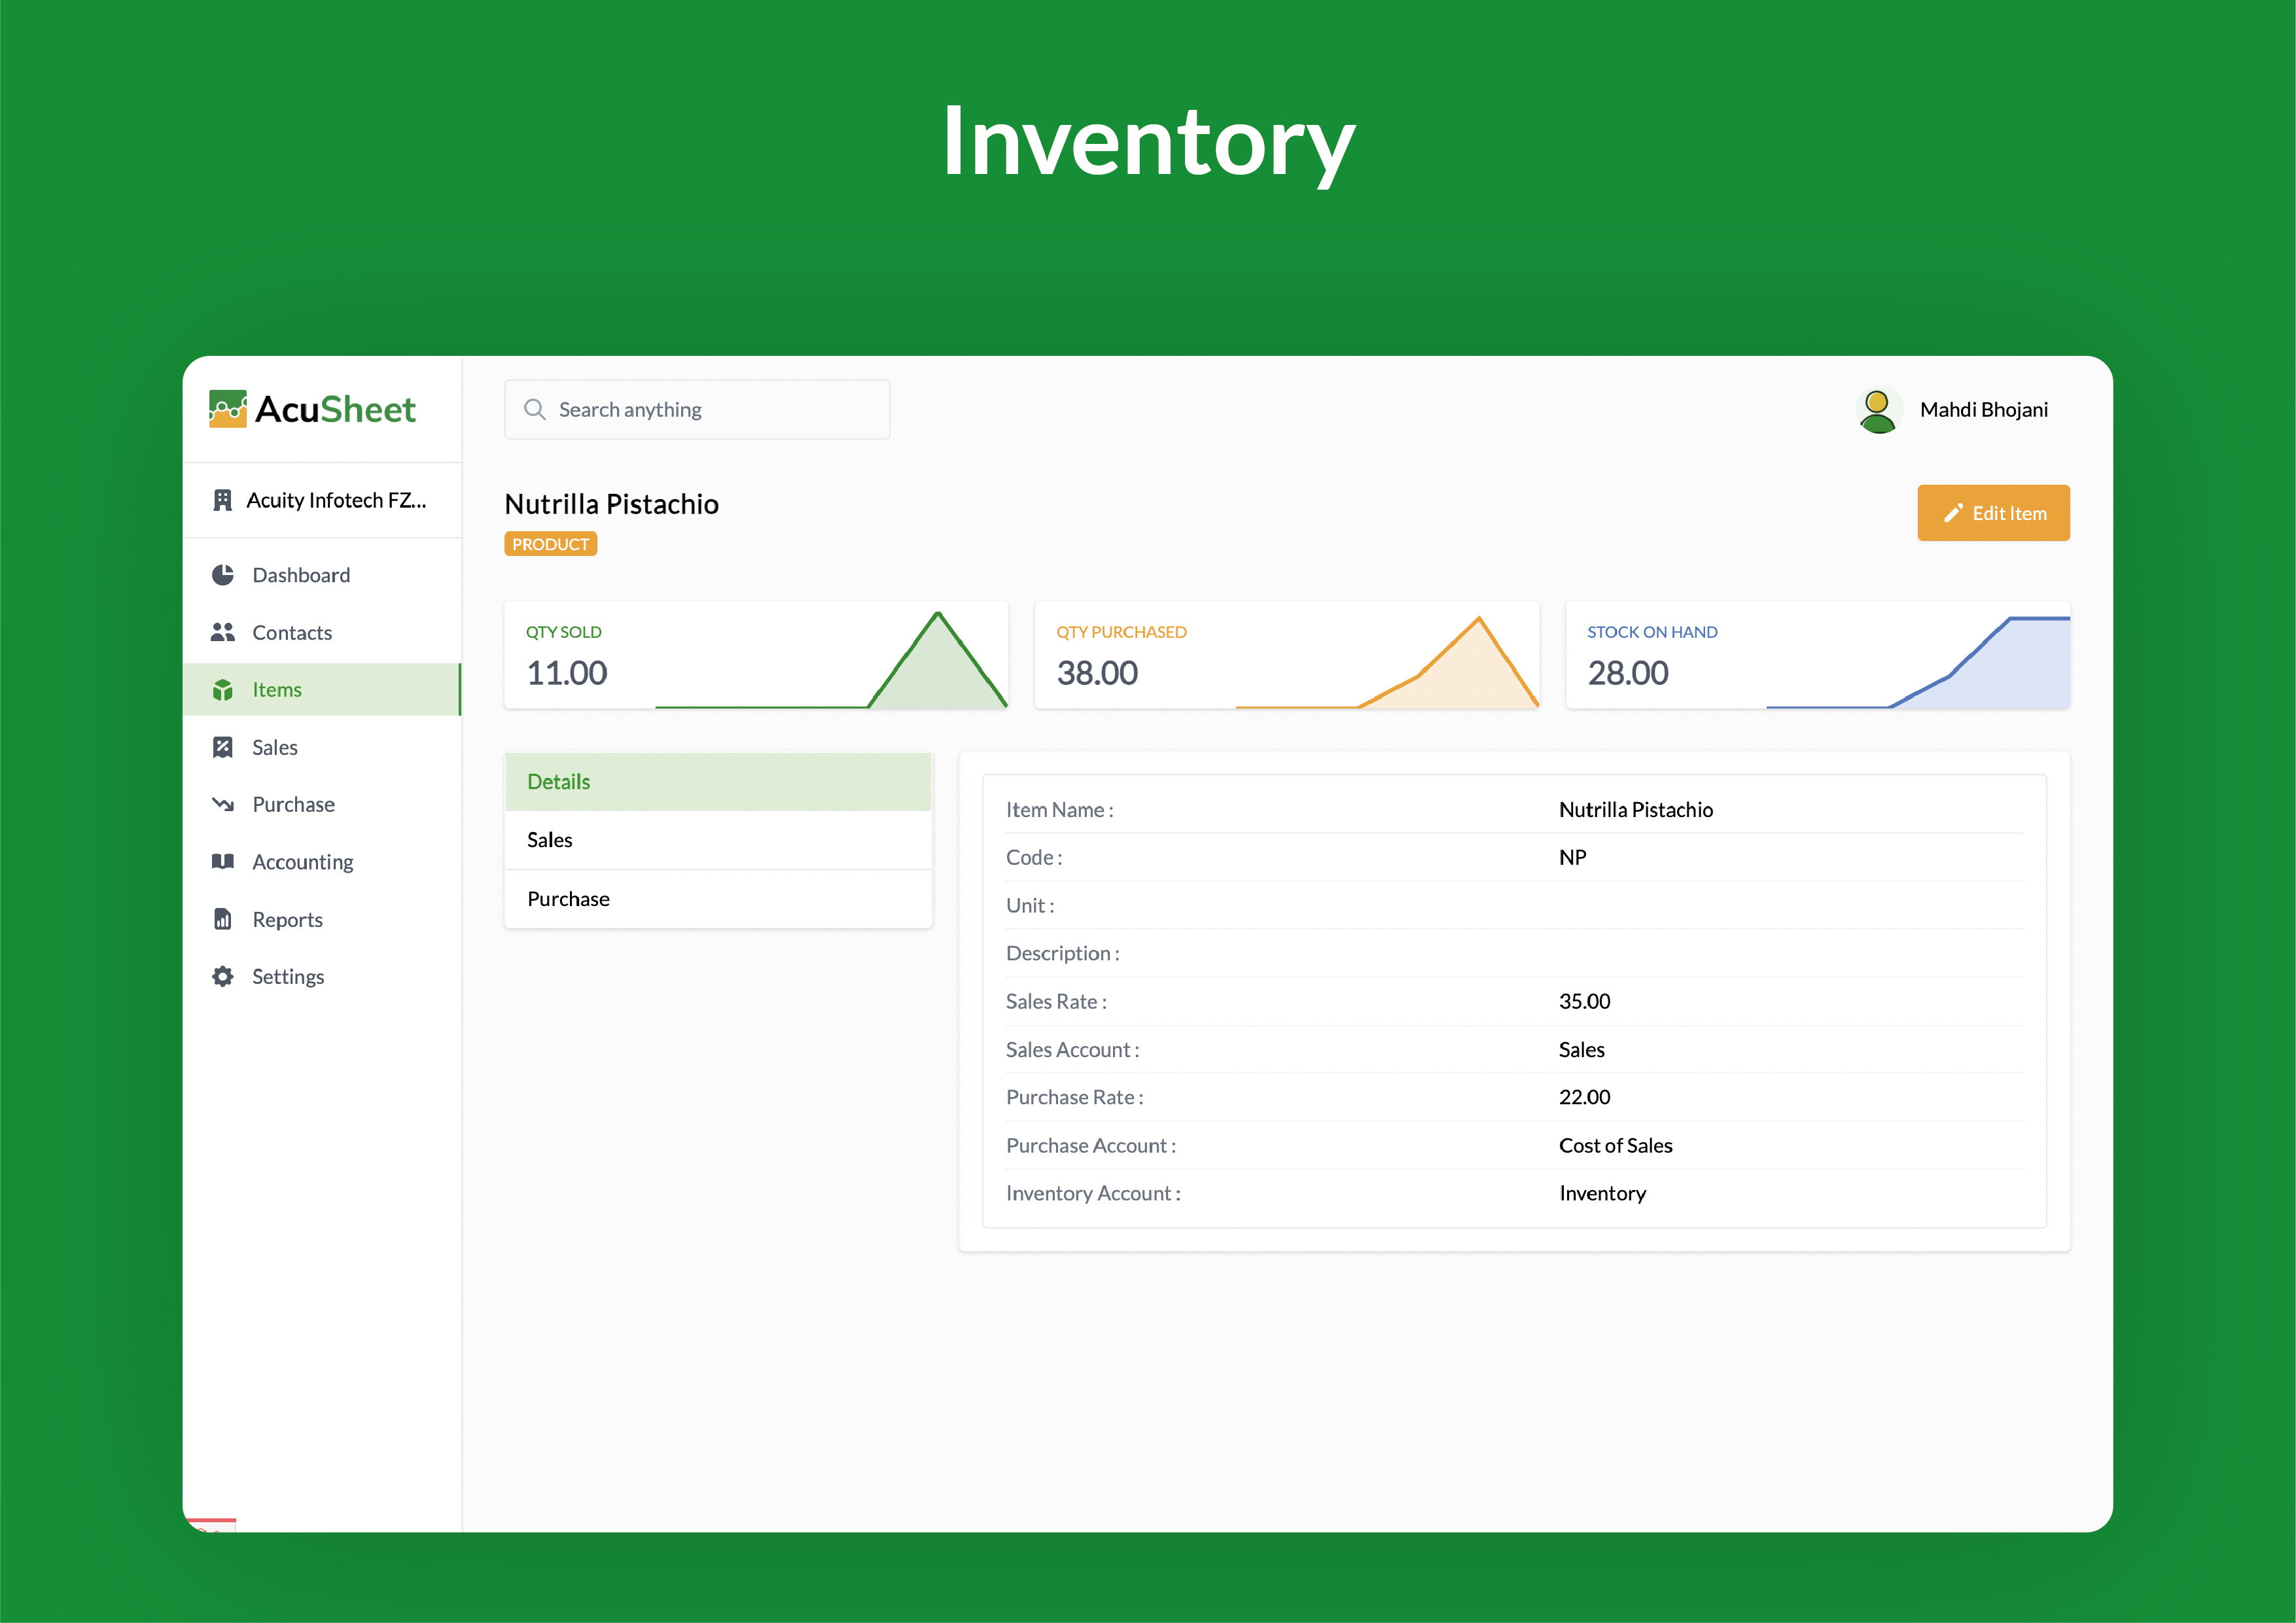Click the Edit Item button
The image size is (2296, 1623).
pyautogui.click(x=1993, y=512)
